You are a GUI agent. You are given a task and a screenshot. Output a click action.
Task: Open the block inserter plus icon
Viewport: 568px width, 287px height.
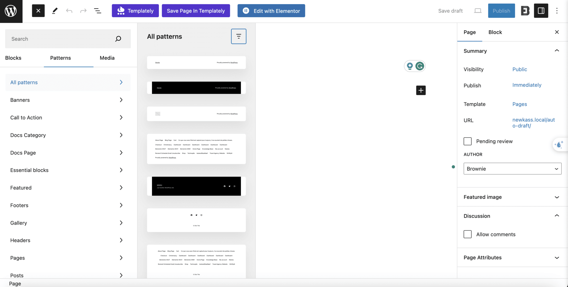click(x=420, y=90)
